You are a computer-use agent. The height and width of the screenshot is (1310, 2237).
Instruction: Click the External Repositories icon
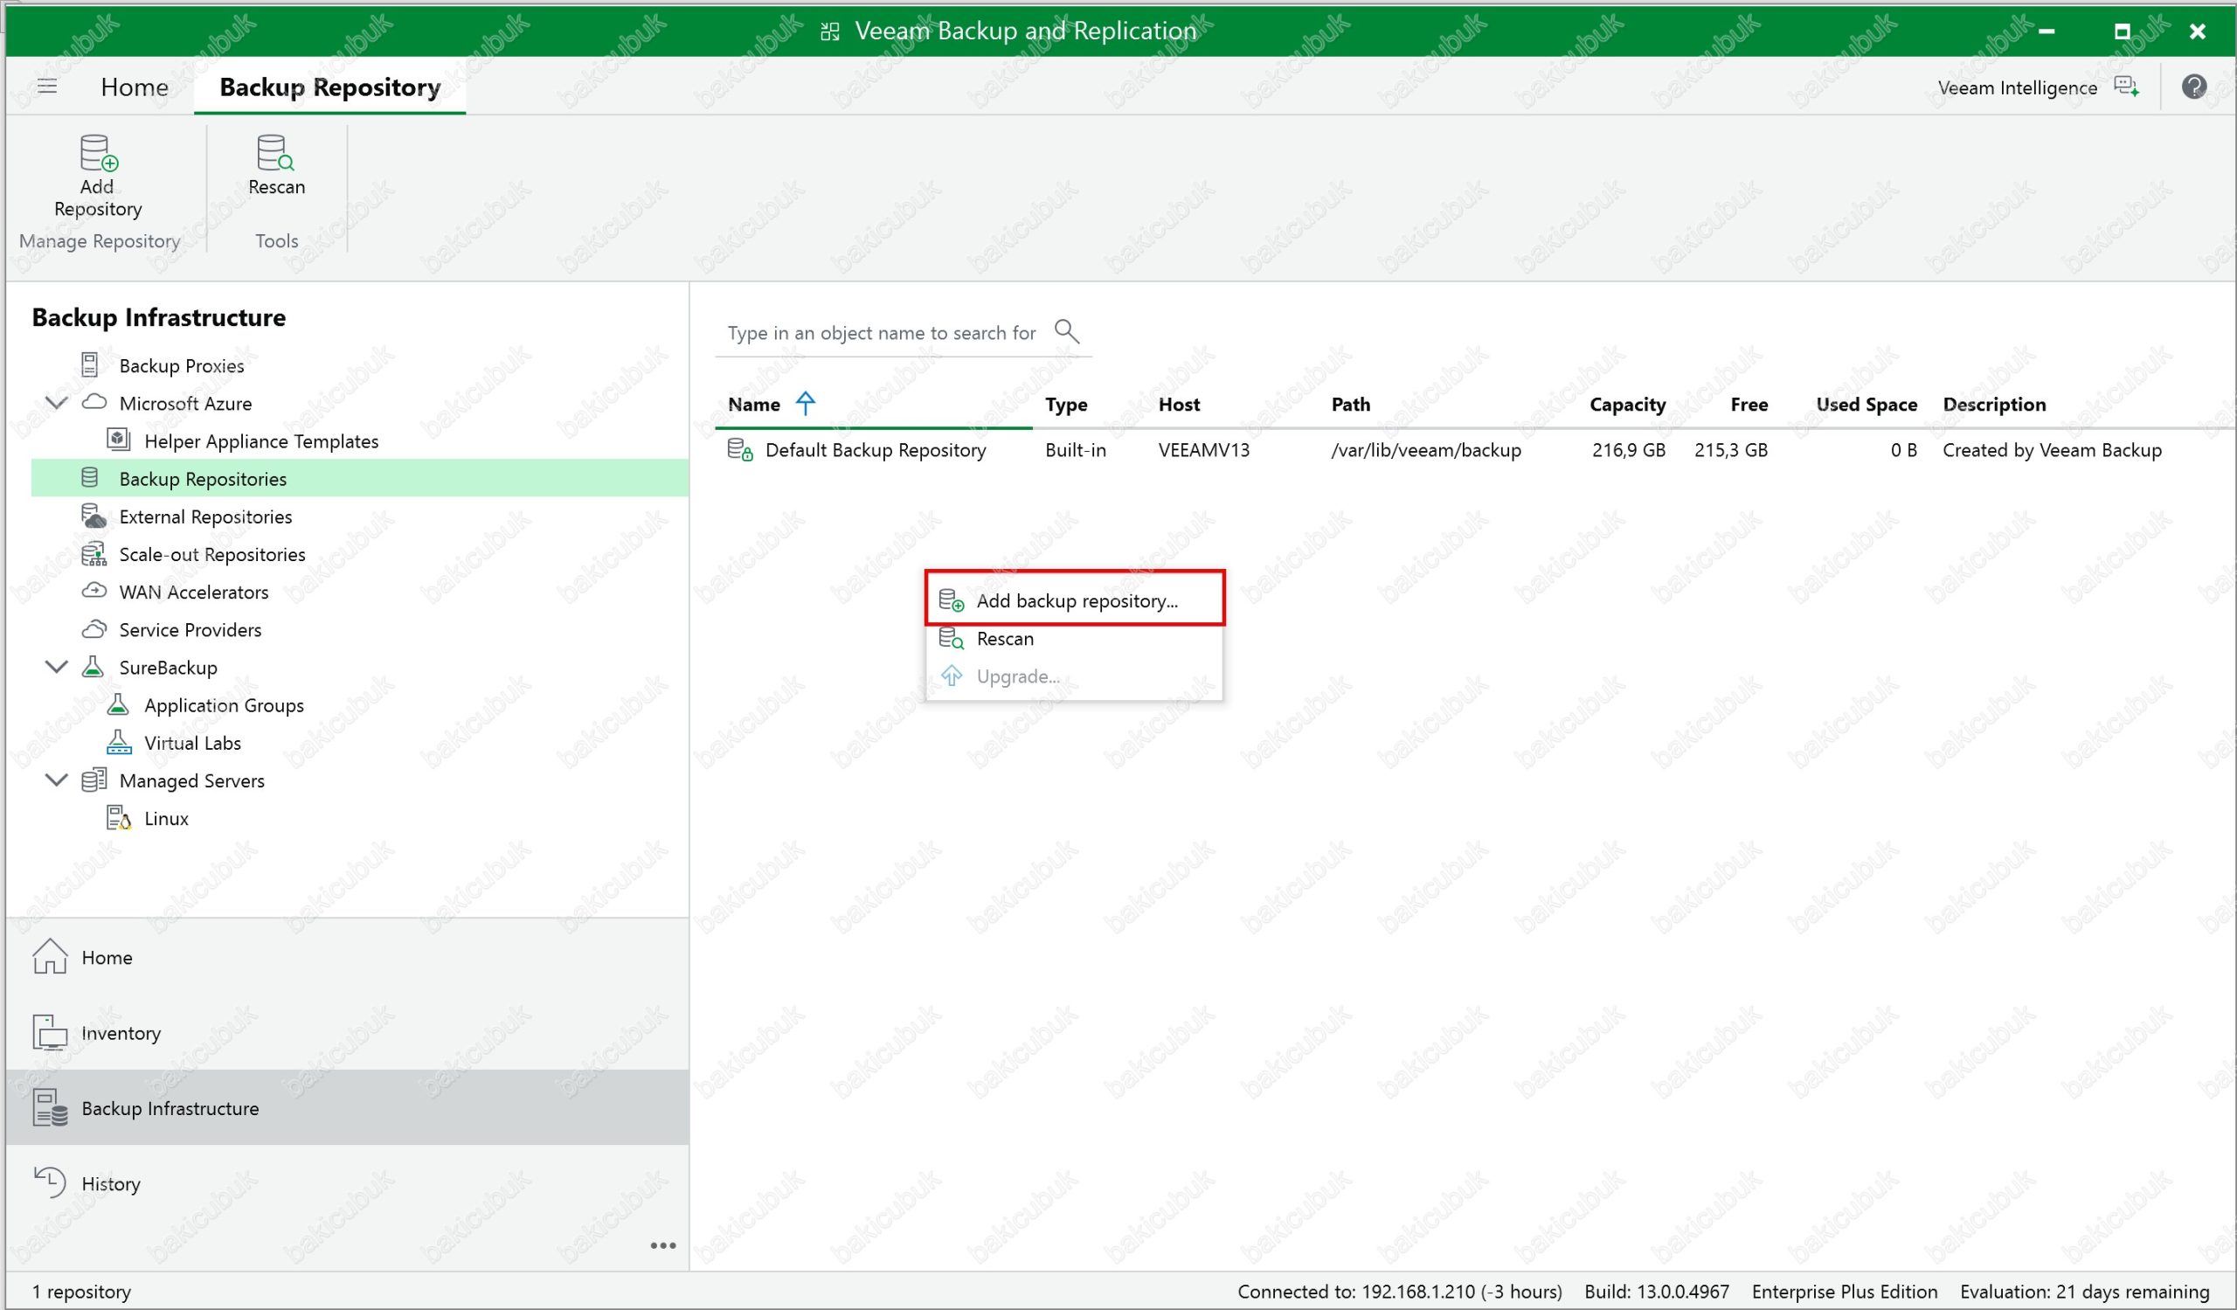tap(93, 516)
